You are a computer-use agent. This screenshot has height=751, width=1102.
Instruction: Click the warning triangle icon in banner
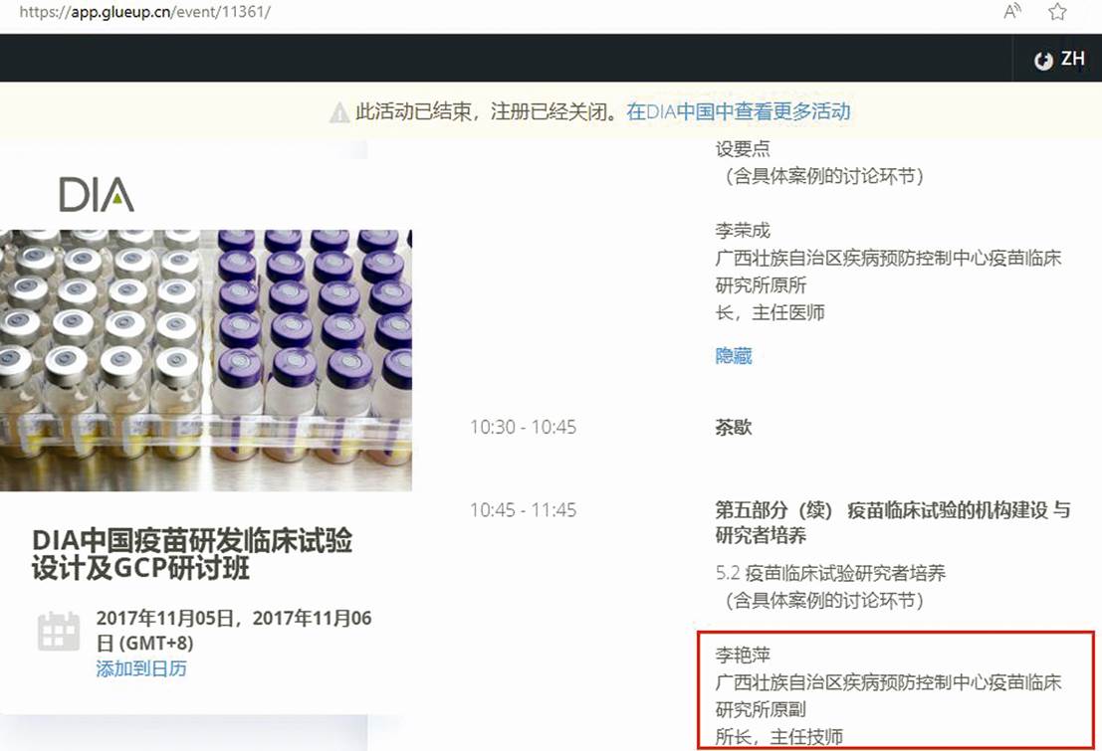click(339, 112)
